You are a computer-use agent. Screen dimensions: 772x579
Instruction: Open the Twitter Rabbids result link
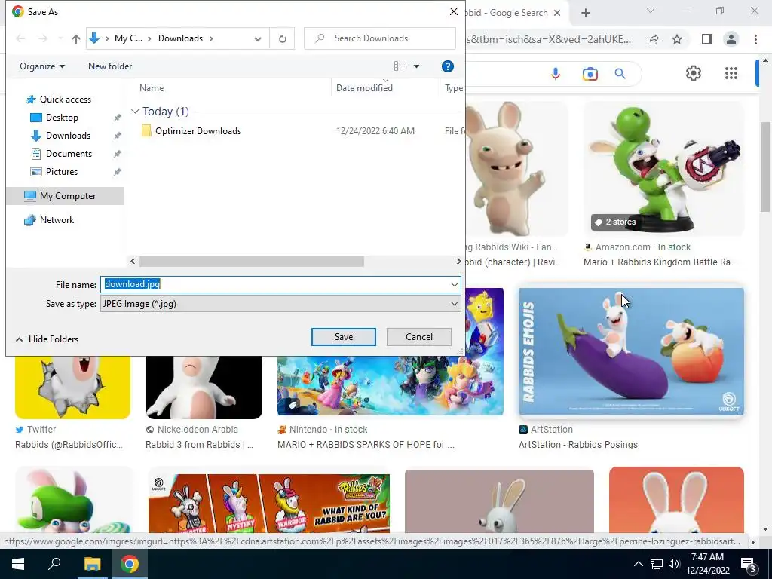click(x=69, y=445)
